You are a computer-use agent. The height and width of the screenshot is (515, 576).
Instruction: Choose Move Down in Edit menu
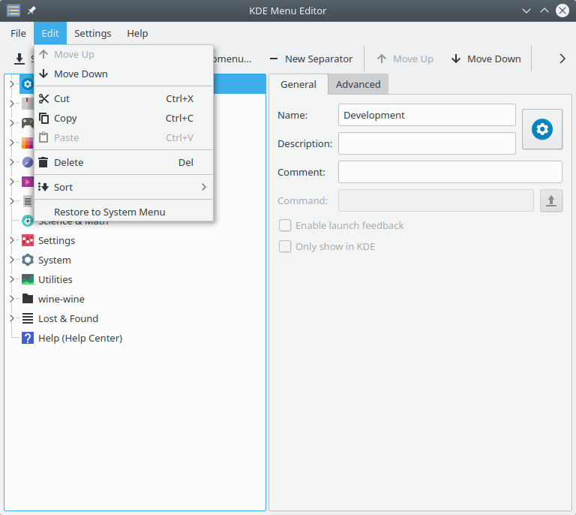(x=124, y=74)
